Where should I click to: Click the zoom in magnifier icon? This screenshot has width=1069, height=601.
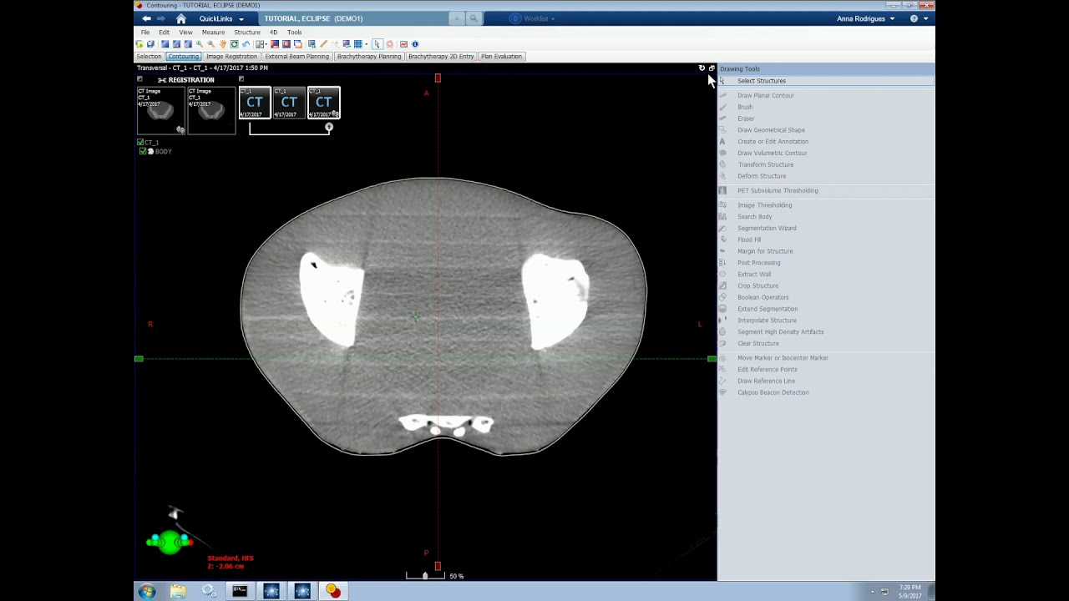(200, 44)
